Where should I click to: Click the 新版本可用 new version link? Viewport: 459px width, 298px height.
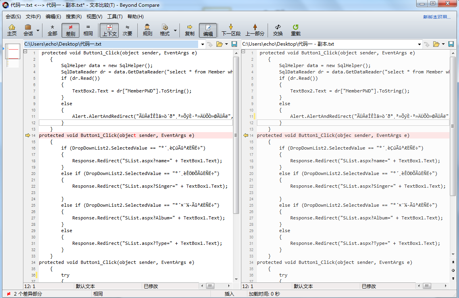(437, 17)
